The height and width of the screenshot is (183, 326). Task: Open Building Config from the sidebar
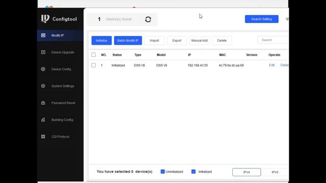pyautogui.click(x=62, y=120)
